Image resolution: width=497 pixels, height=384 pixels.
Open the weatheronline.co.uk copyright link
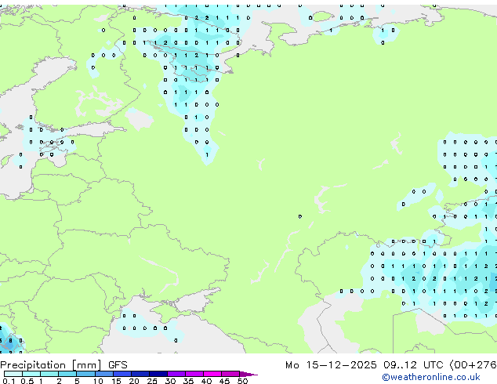click(431, 377)
